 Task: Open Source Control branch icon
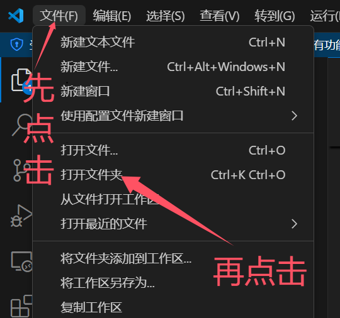point(21,170)
